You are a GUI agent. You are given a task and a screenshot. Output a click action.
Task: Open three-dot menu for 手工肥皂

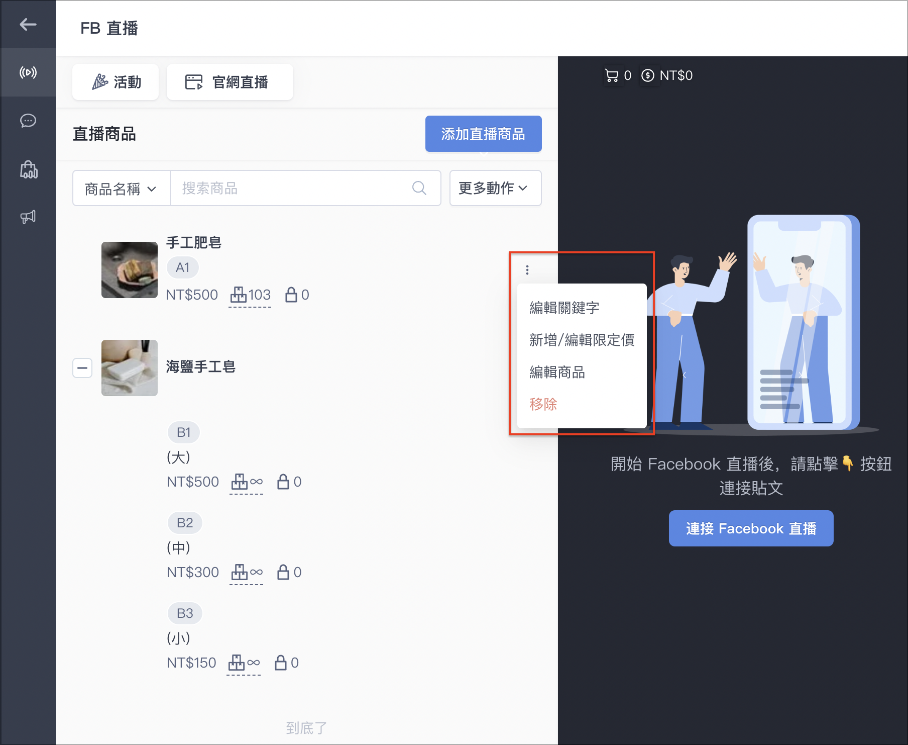[527, 270]
